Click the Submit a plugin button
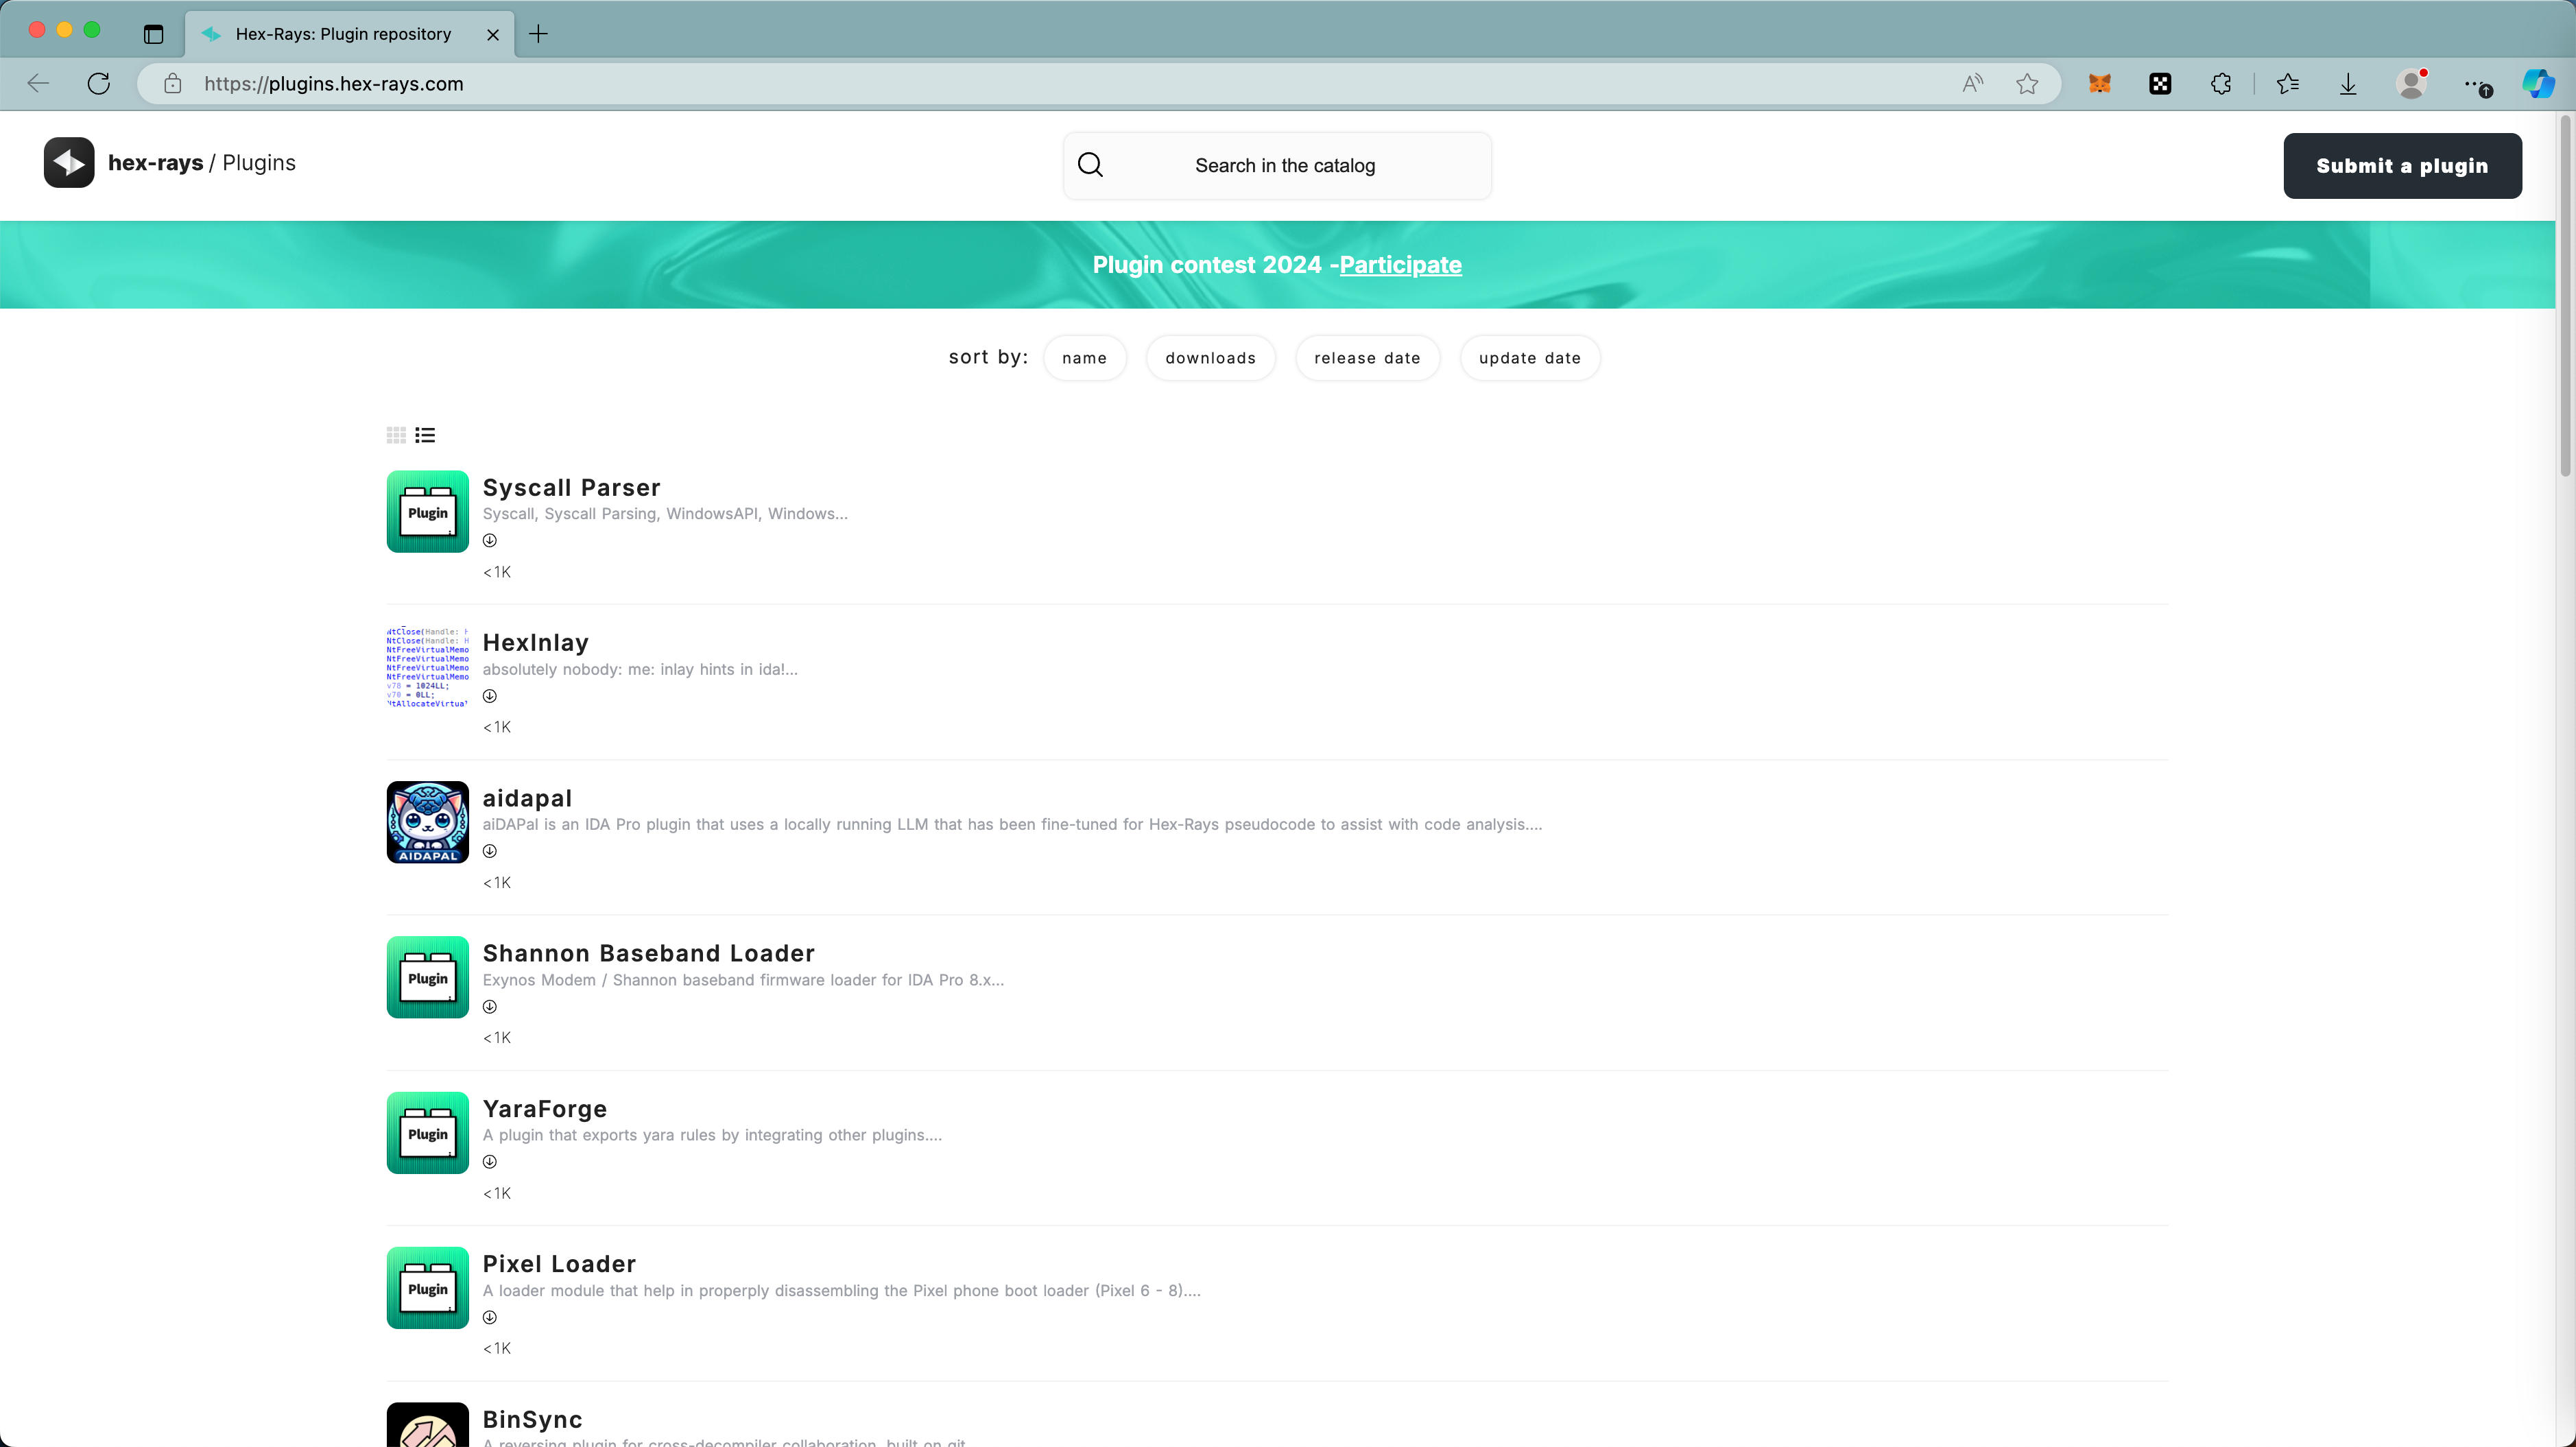Screen dimensions: 2576x1447 tap(2402, 166)
